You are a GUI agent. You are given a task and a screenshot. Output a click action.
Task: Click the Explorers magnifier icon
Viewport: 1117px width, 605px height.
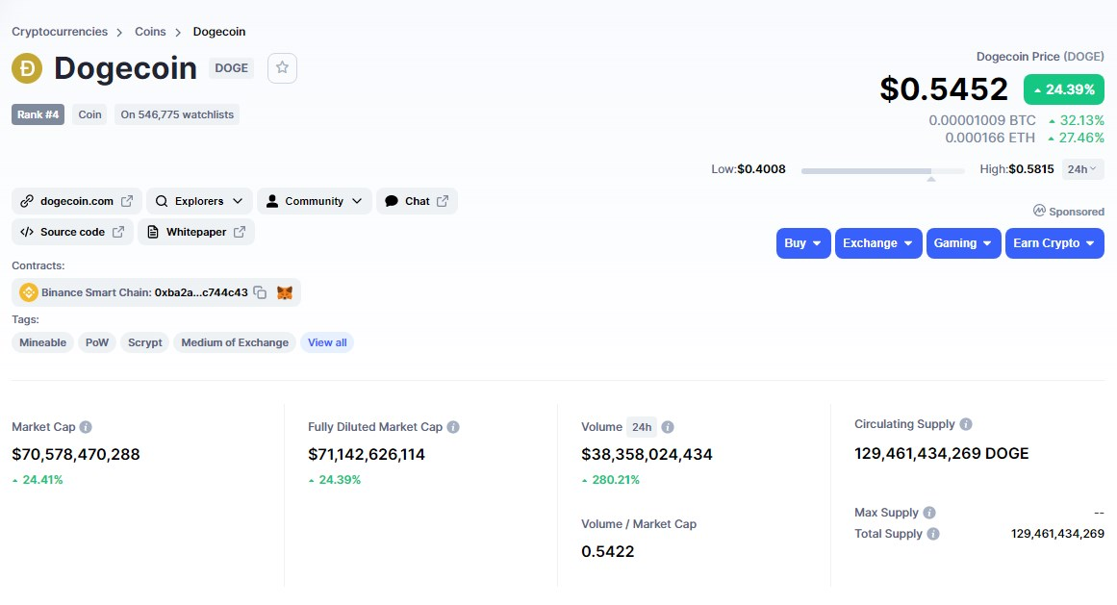pyautogui.click(x=162, y=201)
